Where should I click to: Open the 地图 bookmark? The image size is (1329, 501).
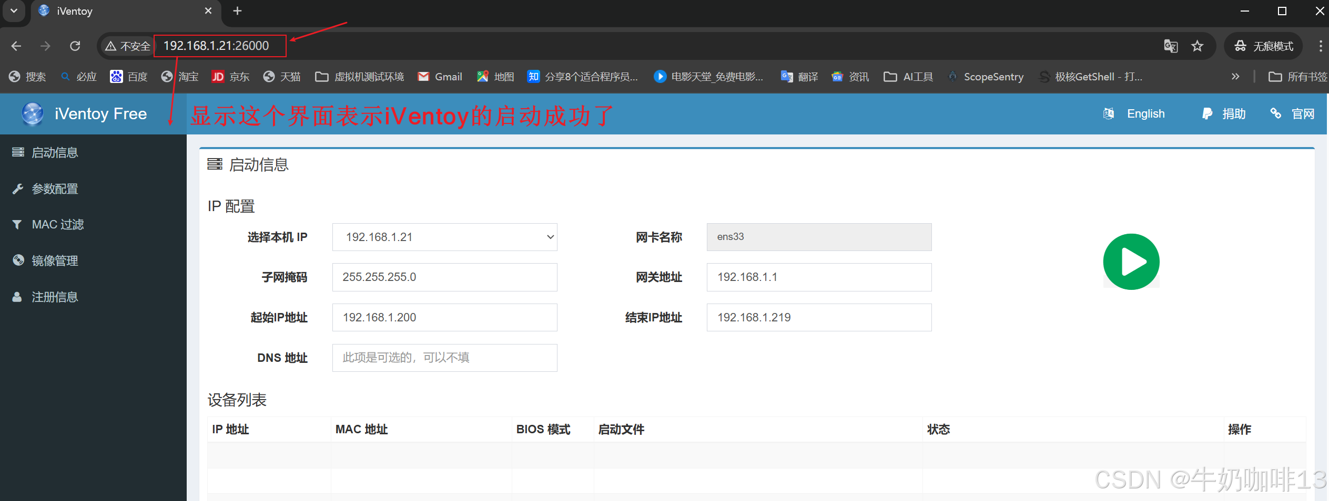(495, 77)
